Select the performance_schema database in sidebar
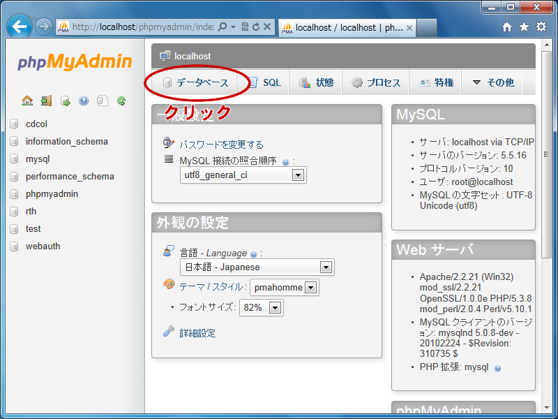 (69, 177)
